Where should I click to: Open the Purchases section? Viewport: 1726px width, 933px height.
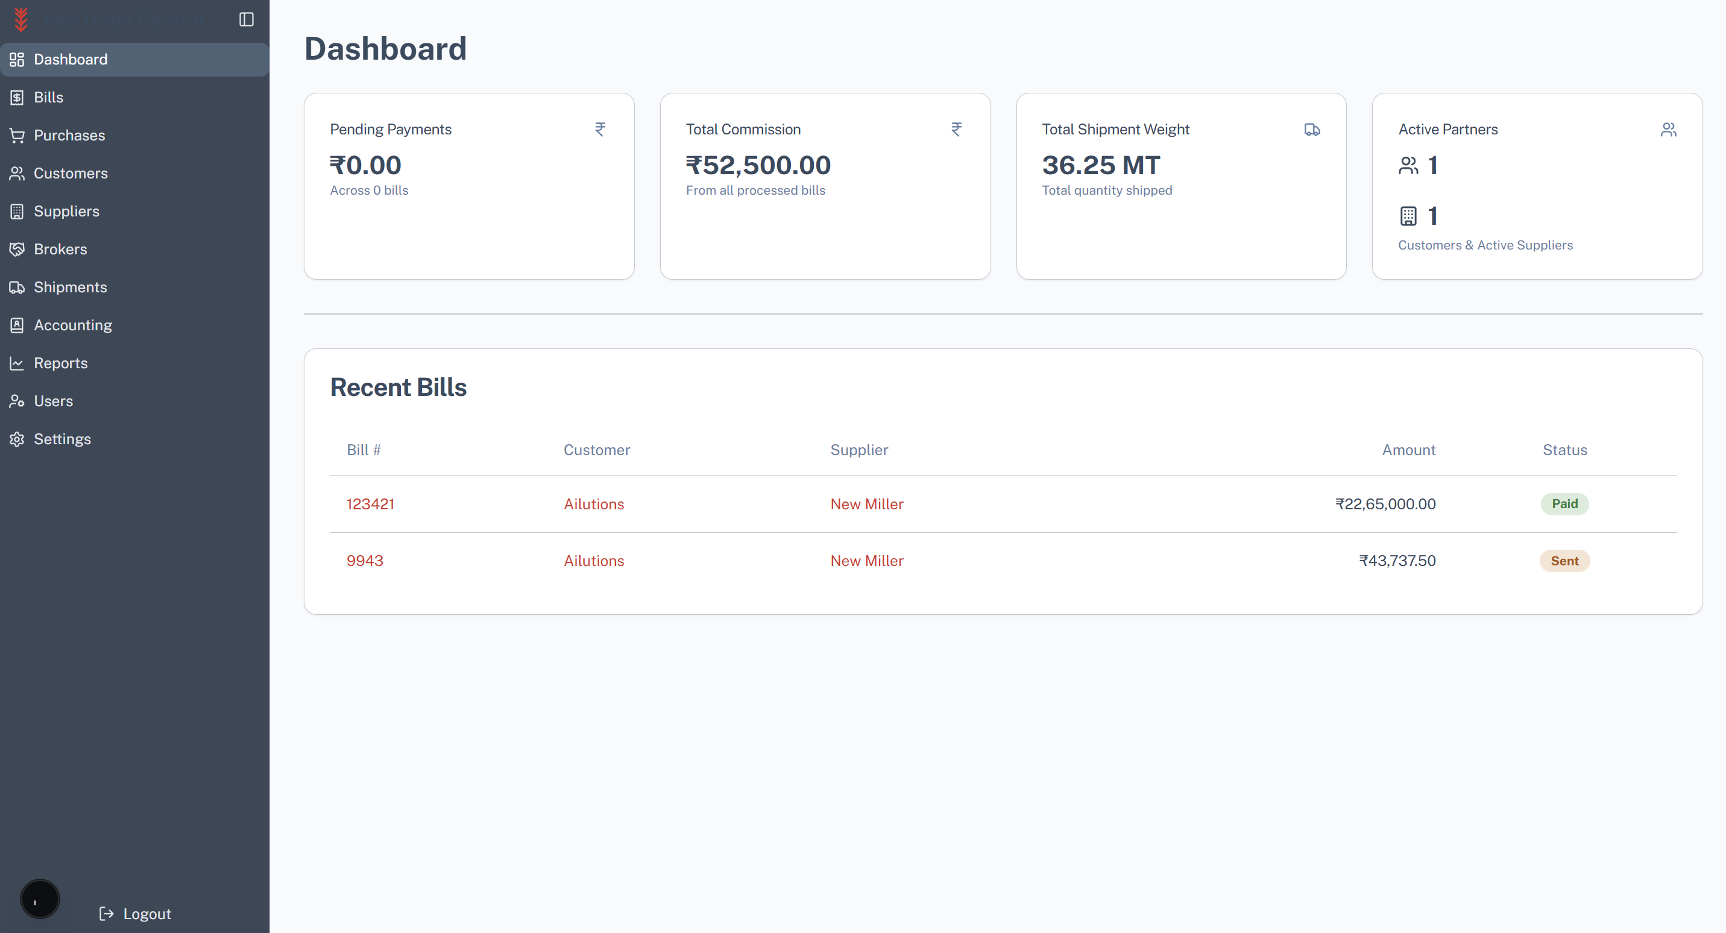134,135
